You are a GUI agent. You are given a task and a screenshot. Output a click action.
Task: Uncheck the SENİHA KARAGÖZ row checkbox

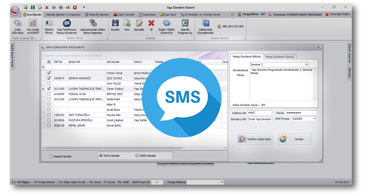[49, 78]
